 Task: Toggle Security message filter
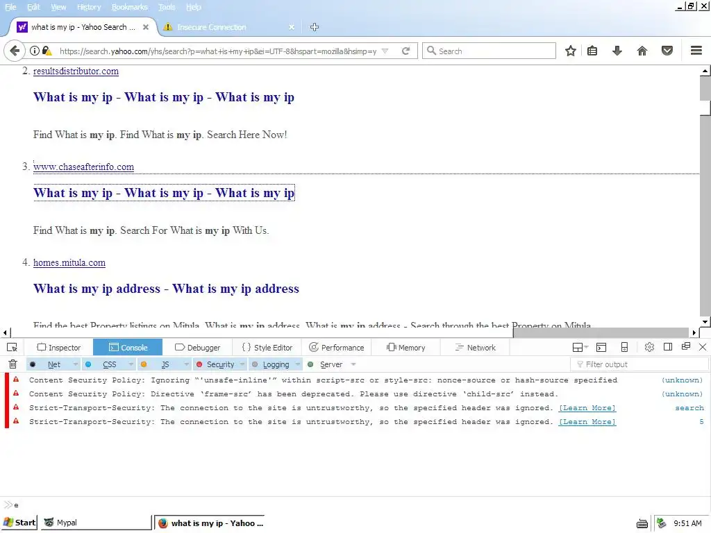tap(216, 364)
